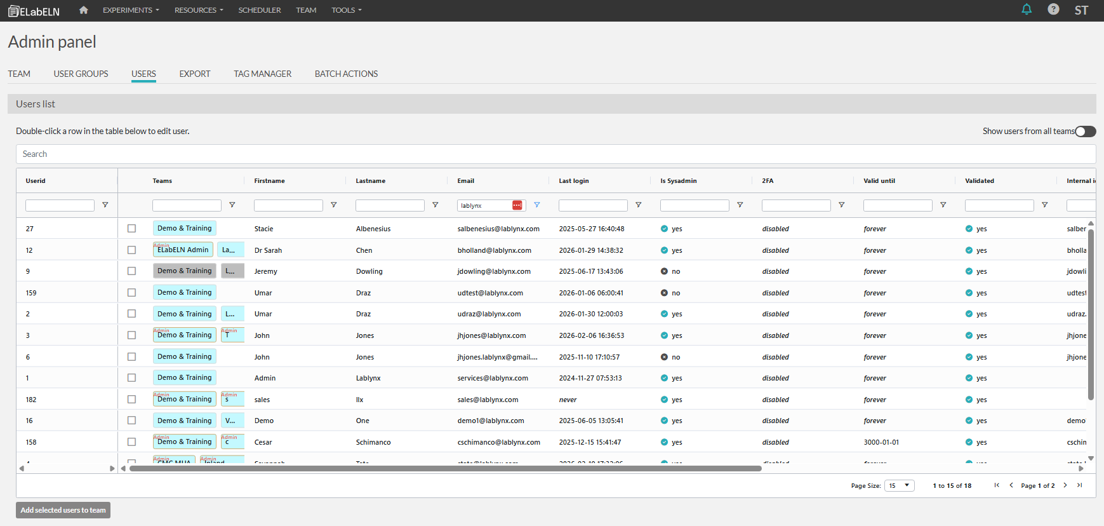Open the Tools dropdown menu
This screenshot has height=526, width=1104.
[x=346, y=10]
